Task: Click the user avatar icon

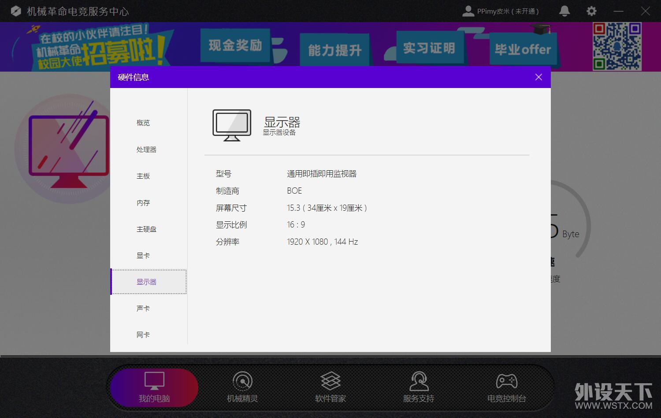Action: click(x=468, y=11)
